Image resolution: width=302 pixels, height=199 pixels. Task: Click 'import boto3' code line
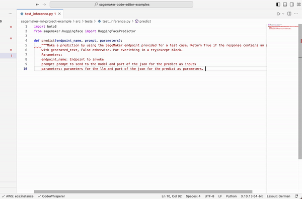(45, 27)
